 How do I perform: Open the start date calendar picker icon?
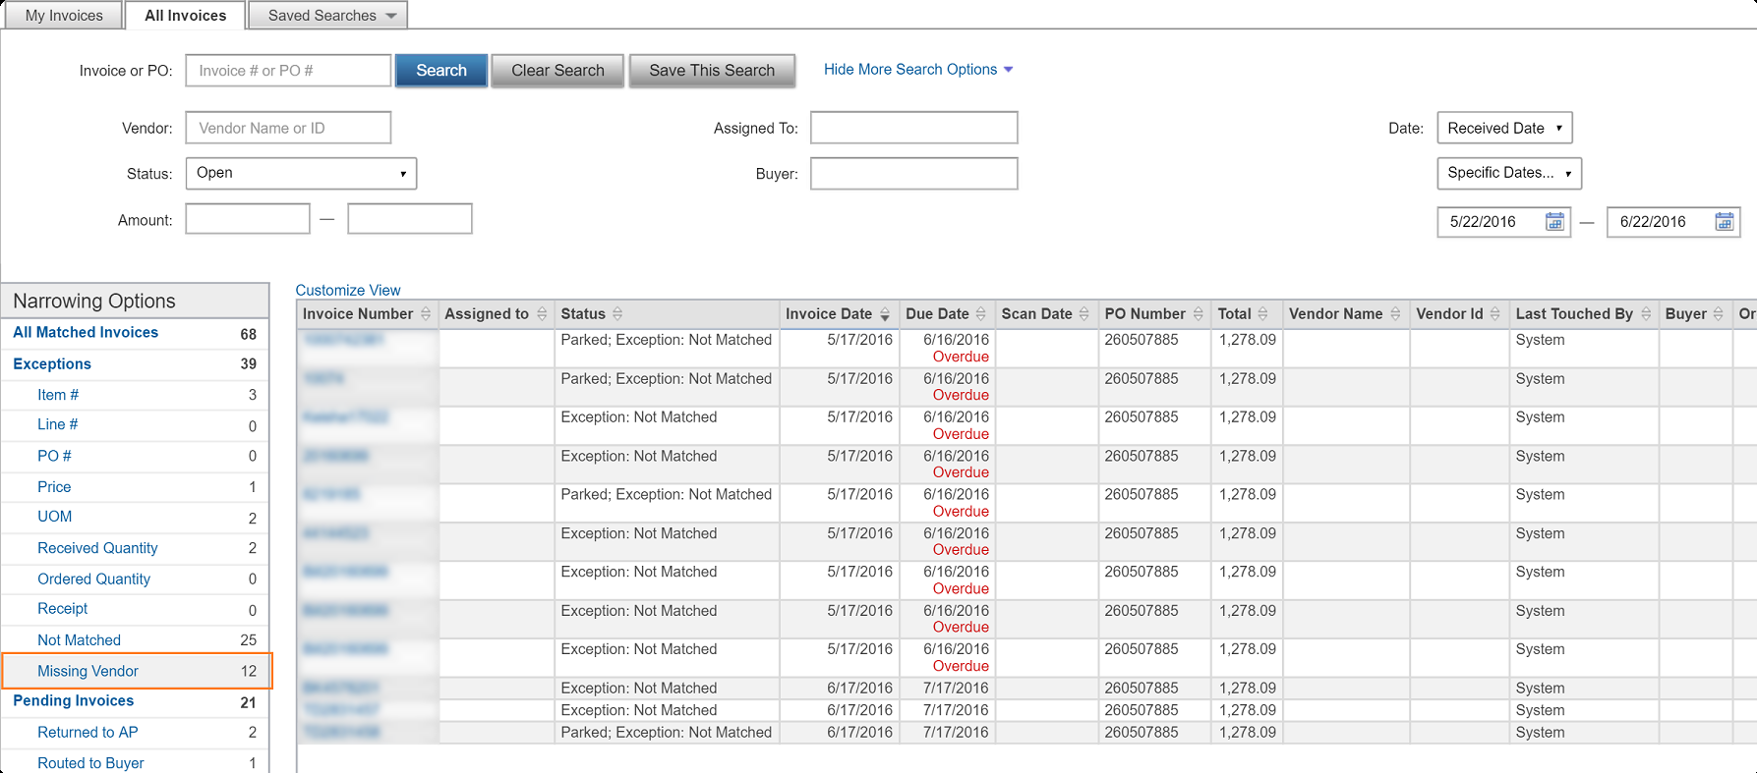pyautogui.click(x=1554, y=222)
